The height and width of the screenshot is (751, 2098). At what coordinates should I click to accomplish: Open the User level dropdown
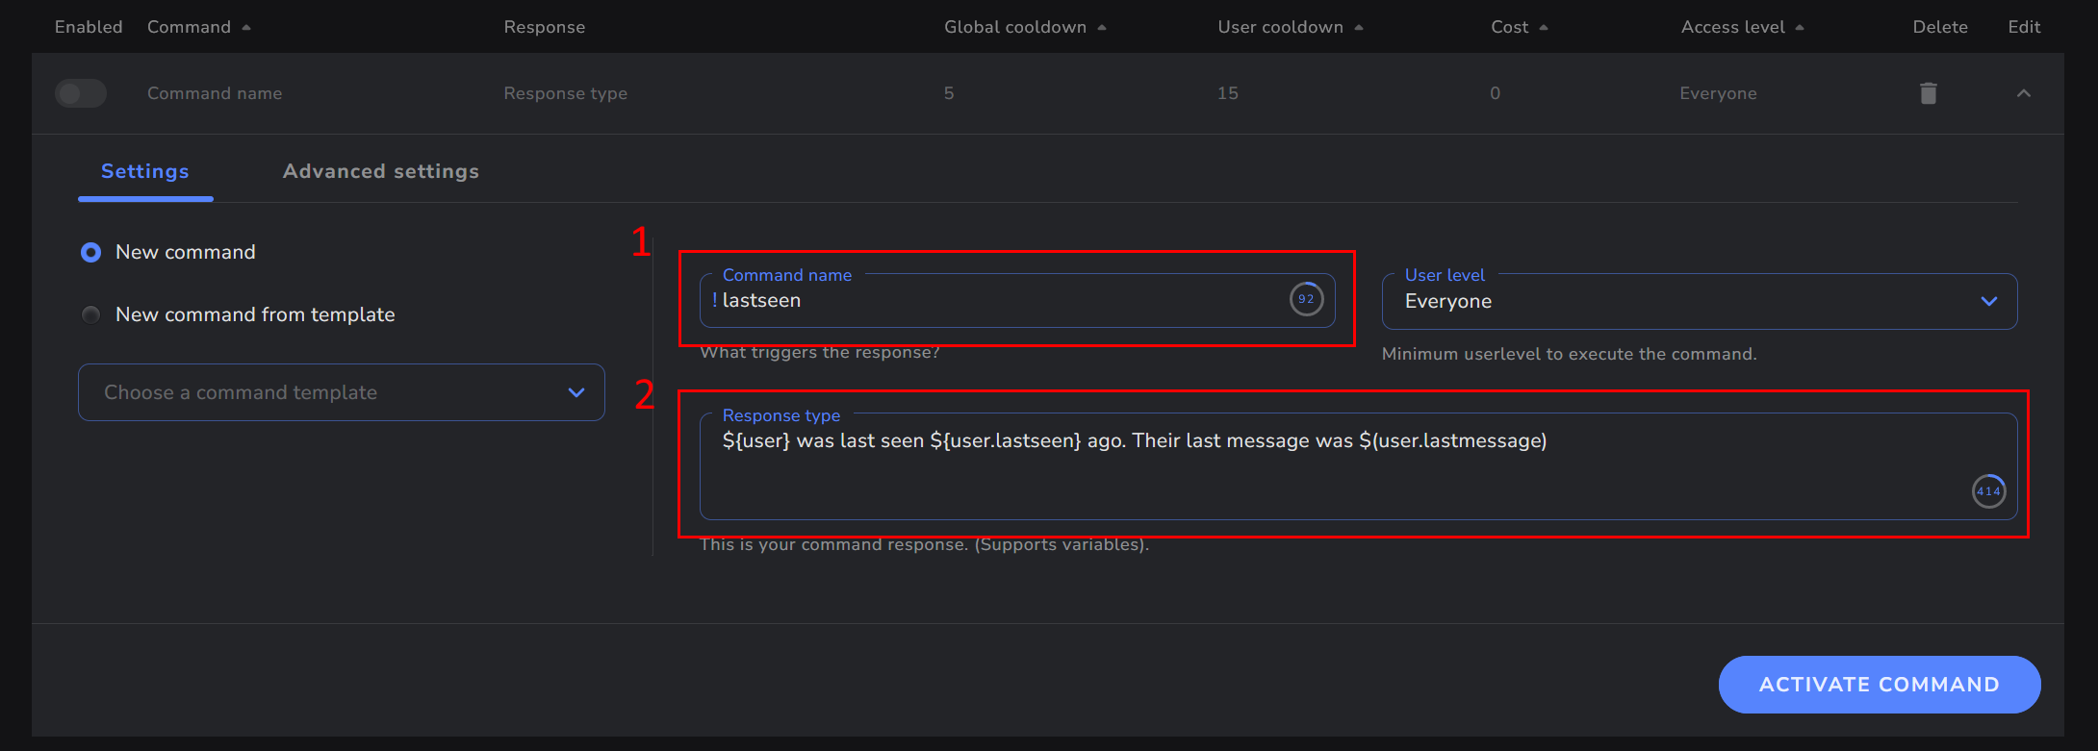point(1699,301)
